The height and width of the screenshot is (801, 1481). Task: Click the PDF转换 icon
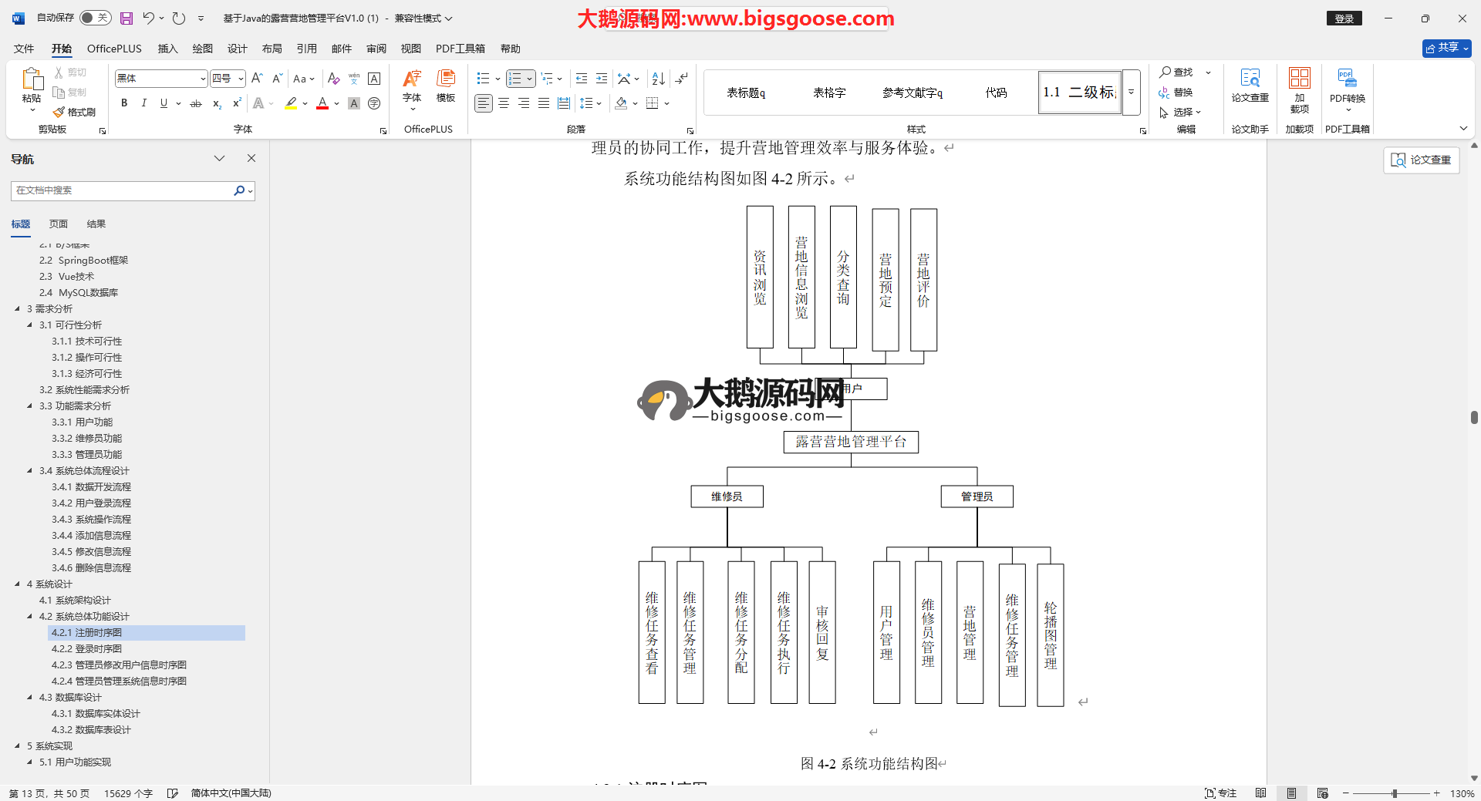tap(1347, 86)
